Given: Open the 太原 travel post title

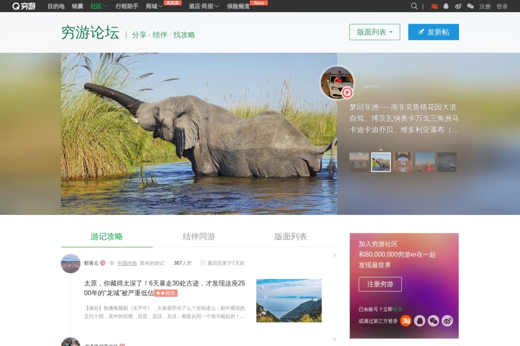Looking at the screenshot, I should [165, 288].
